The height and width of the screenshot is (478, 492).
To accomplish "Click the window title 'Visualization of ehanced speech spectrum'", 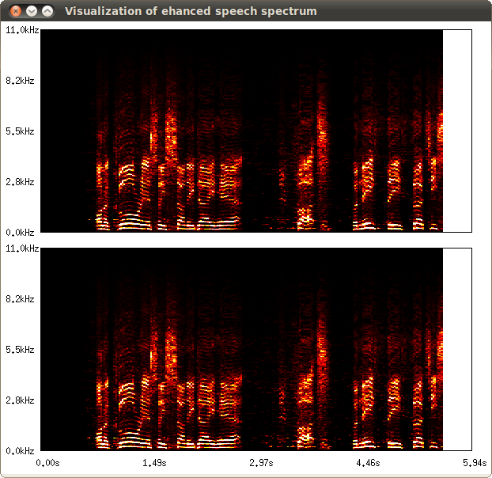I will click(190, 11).
